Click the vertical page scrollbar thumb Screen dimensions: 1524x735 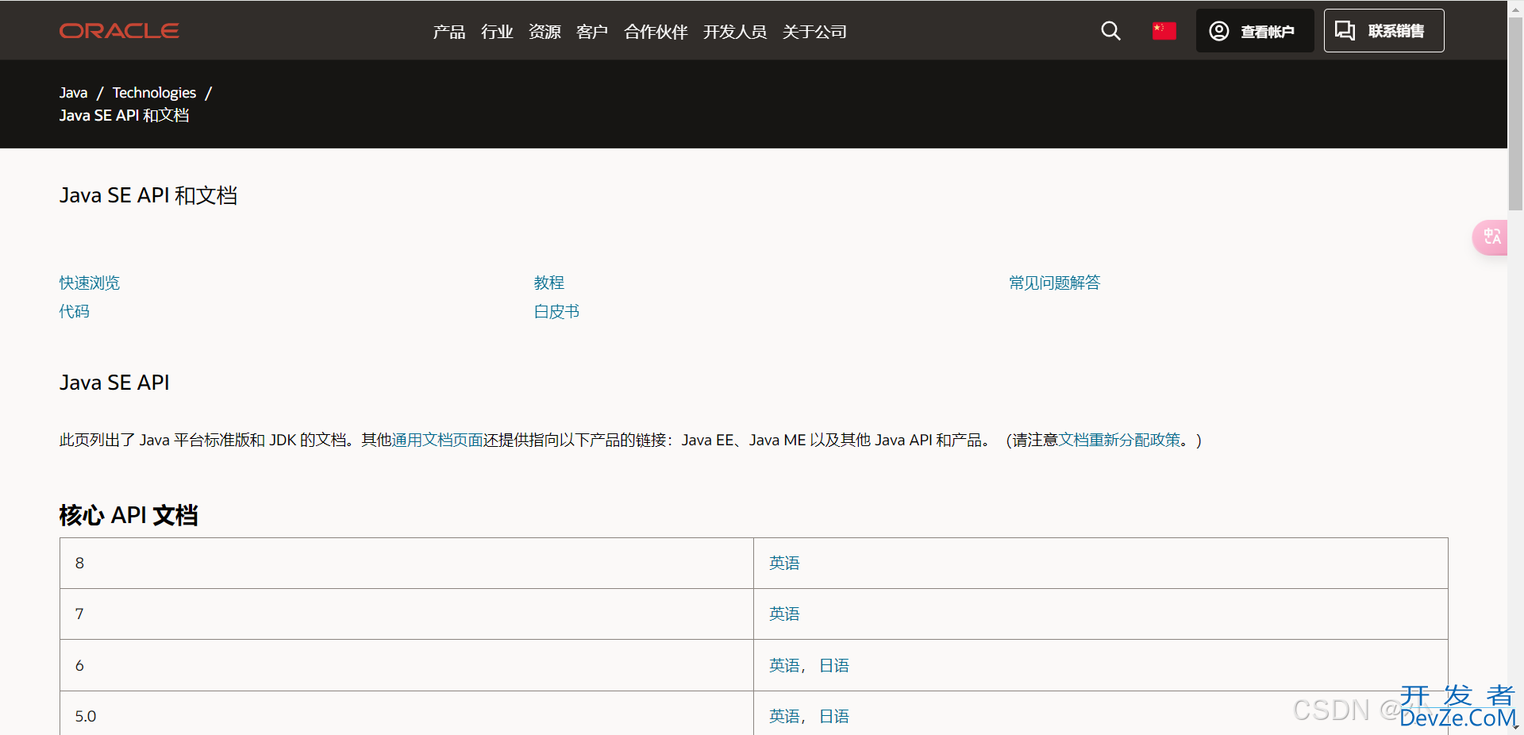(1515, 111)
